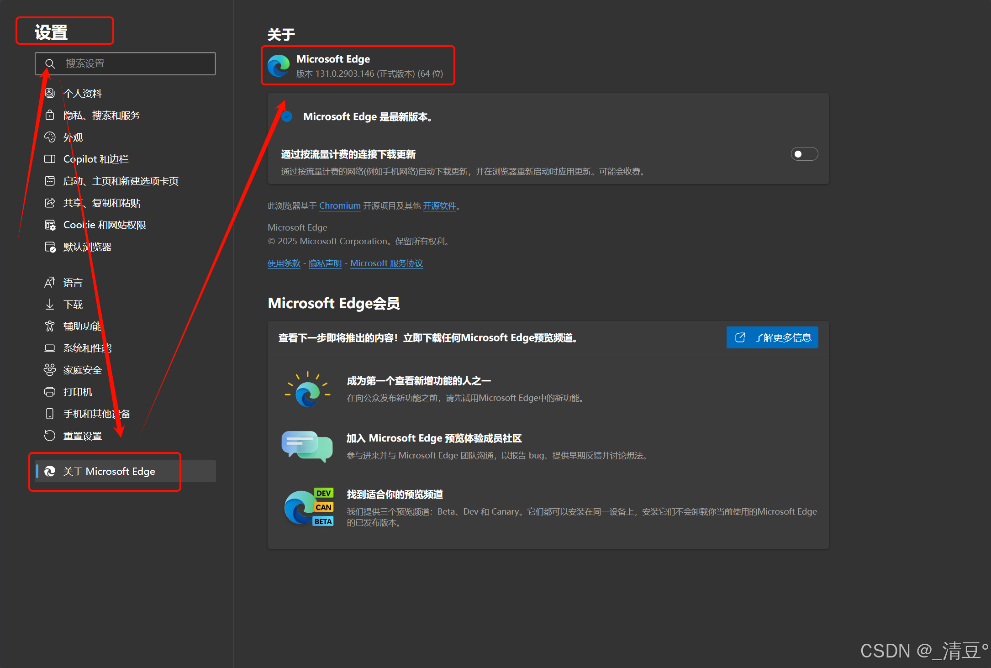The image size is (991, 668).
Task: Click the accessibility icon beside 辅助功能
Action: pyautogui.click(x=50, y=326)
